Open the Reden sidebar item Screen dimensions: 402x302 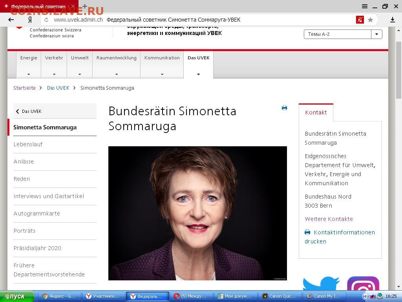tap(55, 179)
